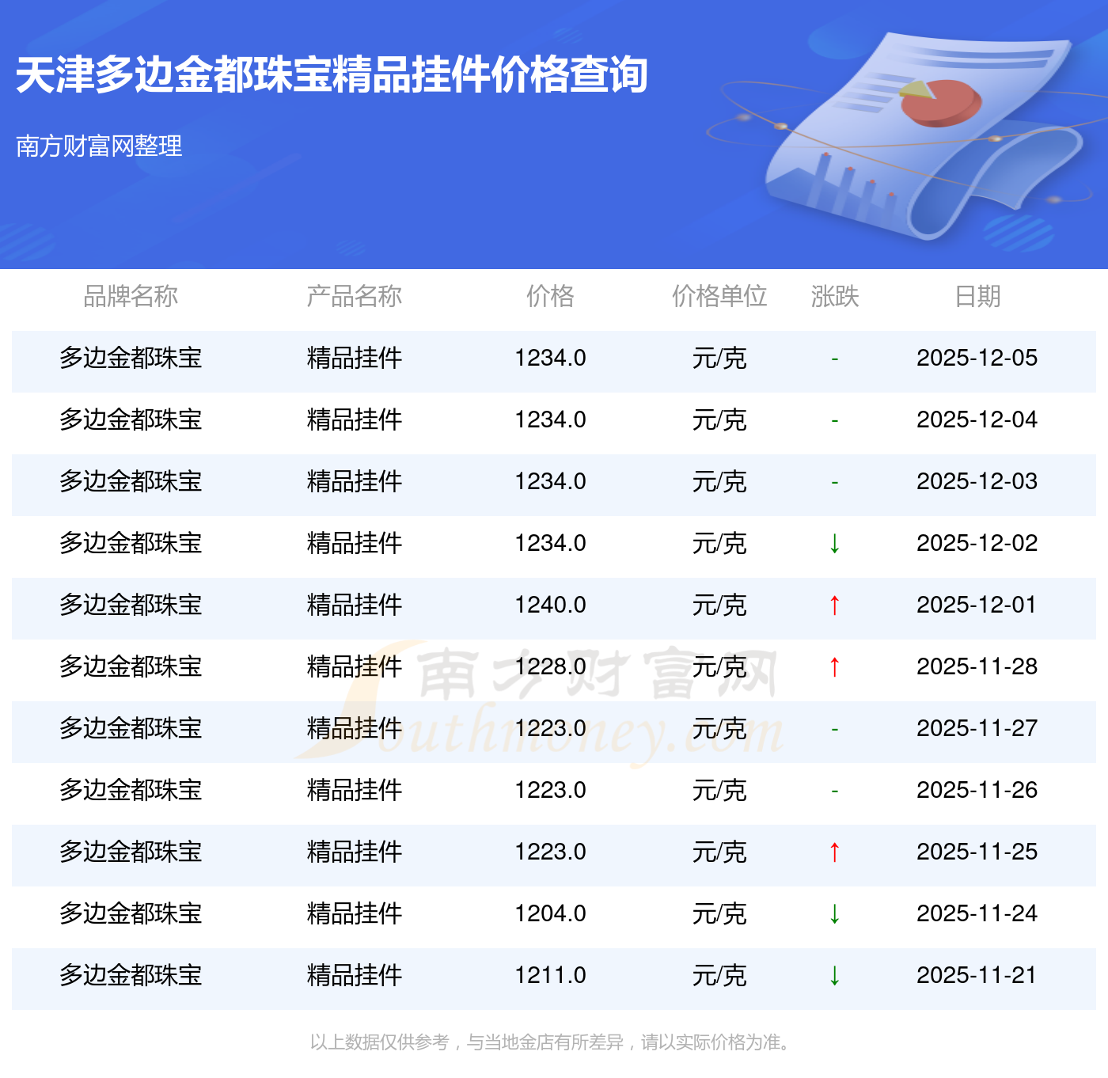
Task: Select the 价格 column header
Action: (x=550, y=296)
